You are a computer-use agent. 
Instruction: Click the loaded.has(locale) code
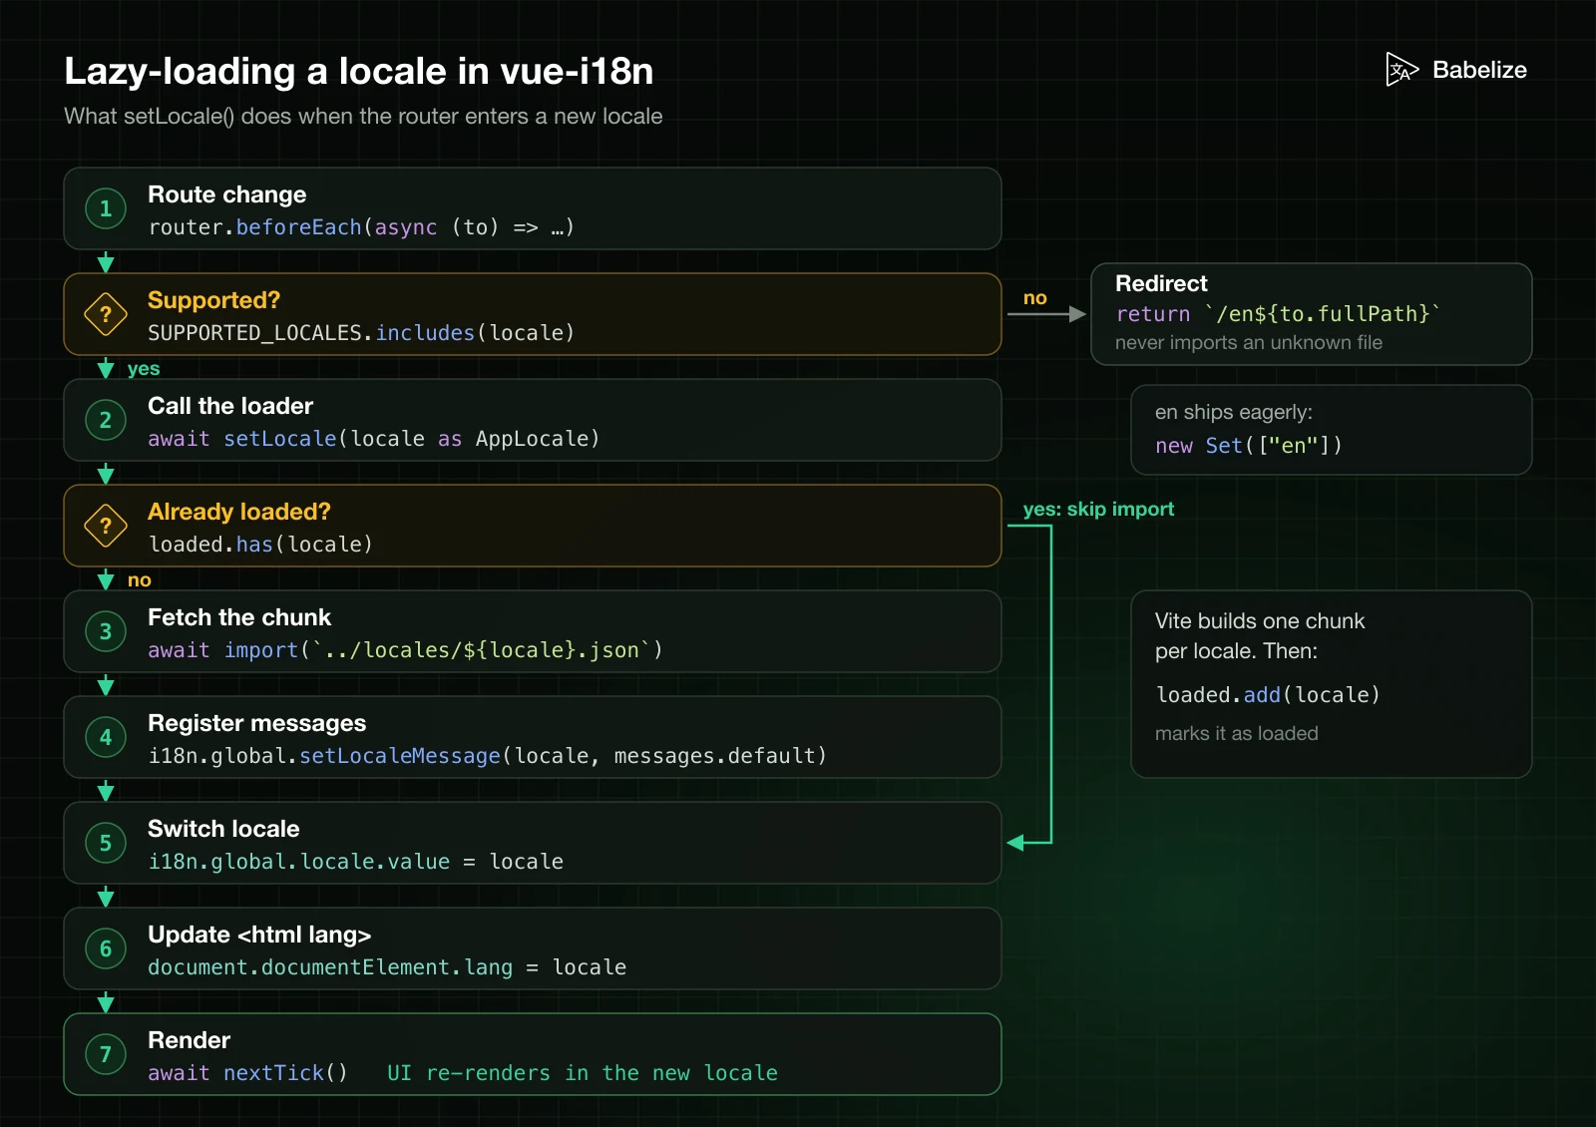click(260, 545)
